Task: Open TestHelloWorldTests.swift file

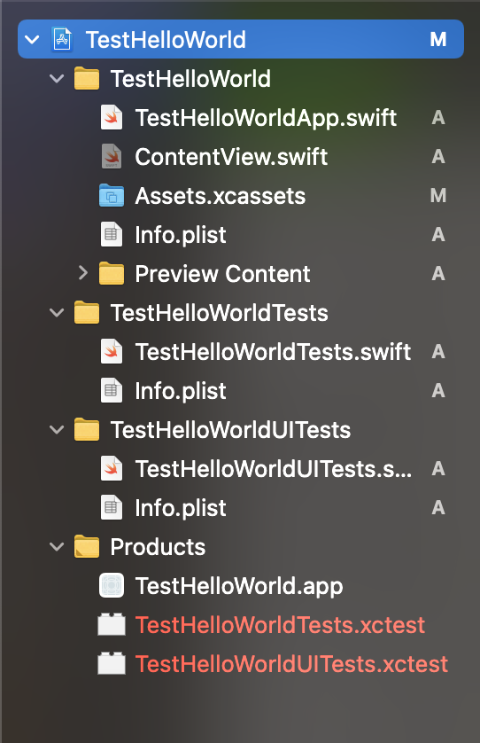Action: pos(273,352)
